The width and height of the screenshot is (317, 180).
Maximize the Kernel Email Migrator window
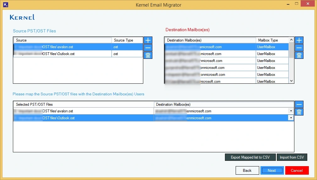point(297,4)
